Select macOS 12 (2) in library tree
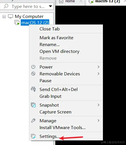 click(35, 22)
